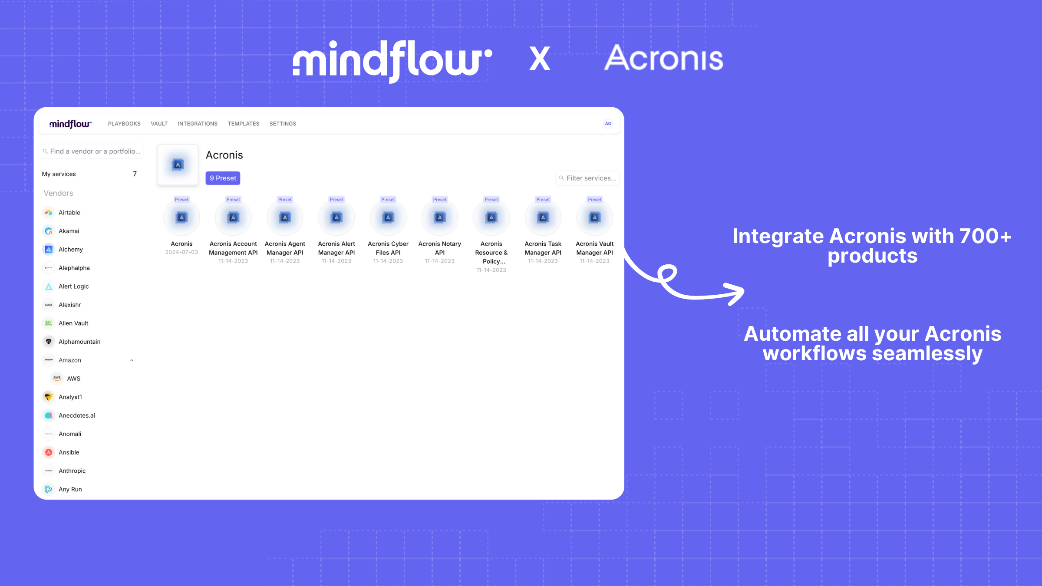Image resolution: width=1042 pixels, height=586 pixels.
Task: Click the 9 Preset badge button
Action: click(223, 178)
